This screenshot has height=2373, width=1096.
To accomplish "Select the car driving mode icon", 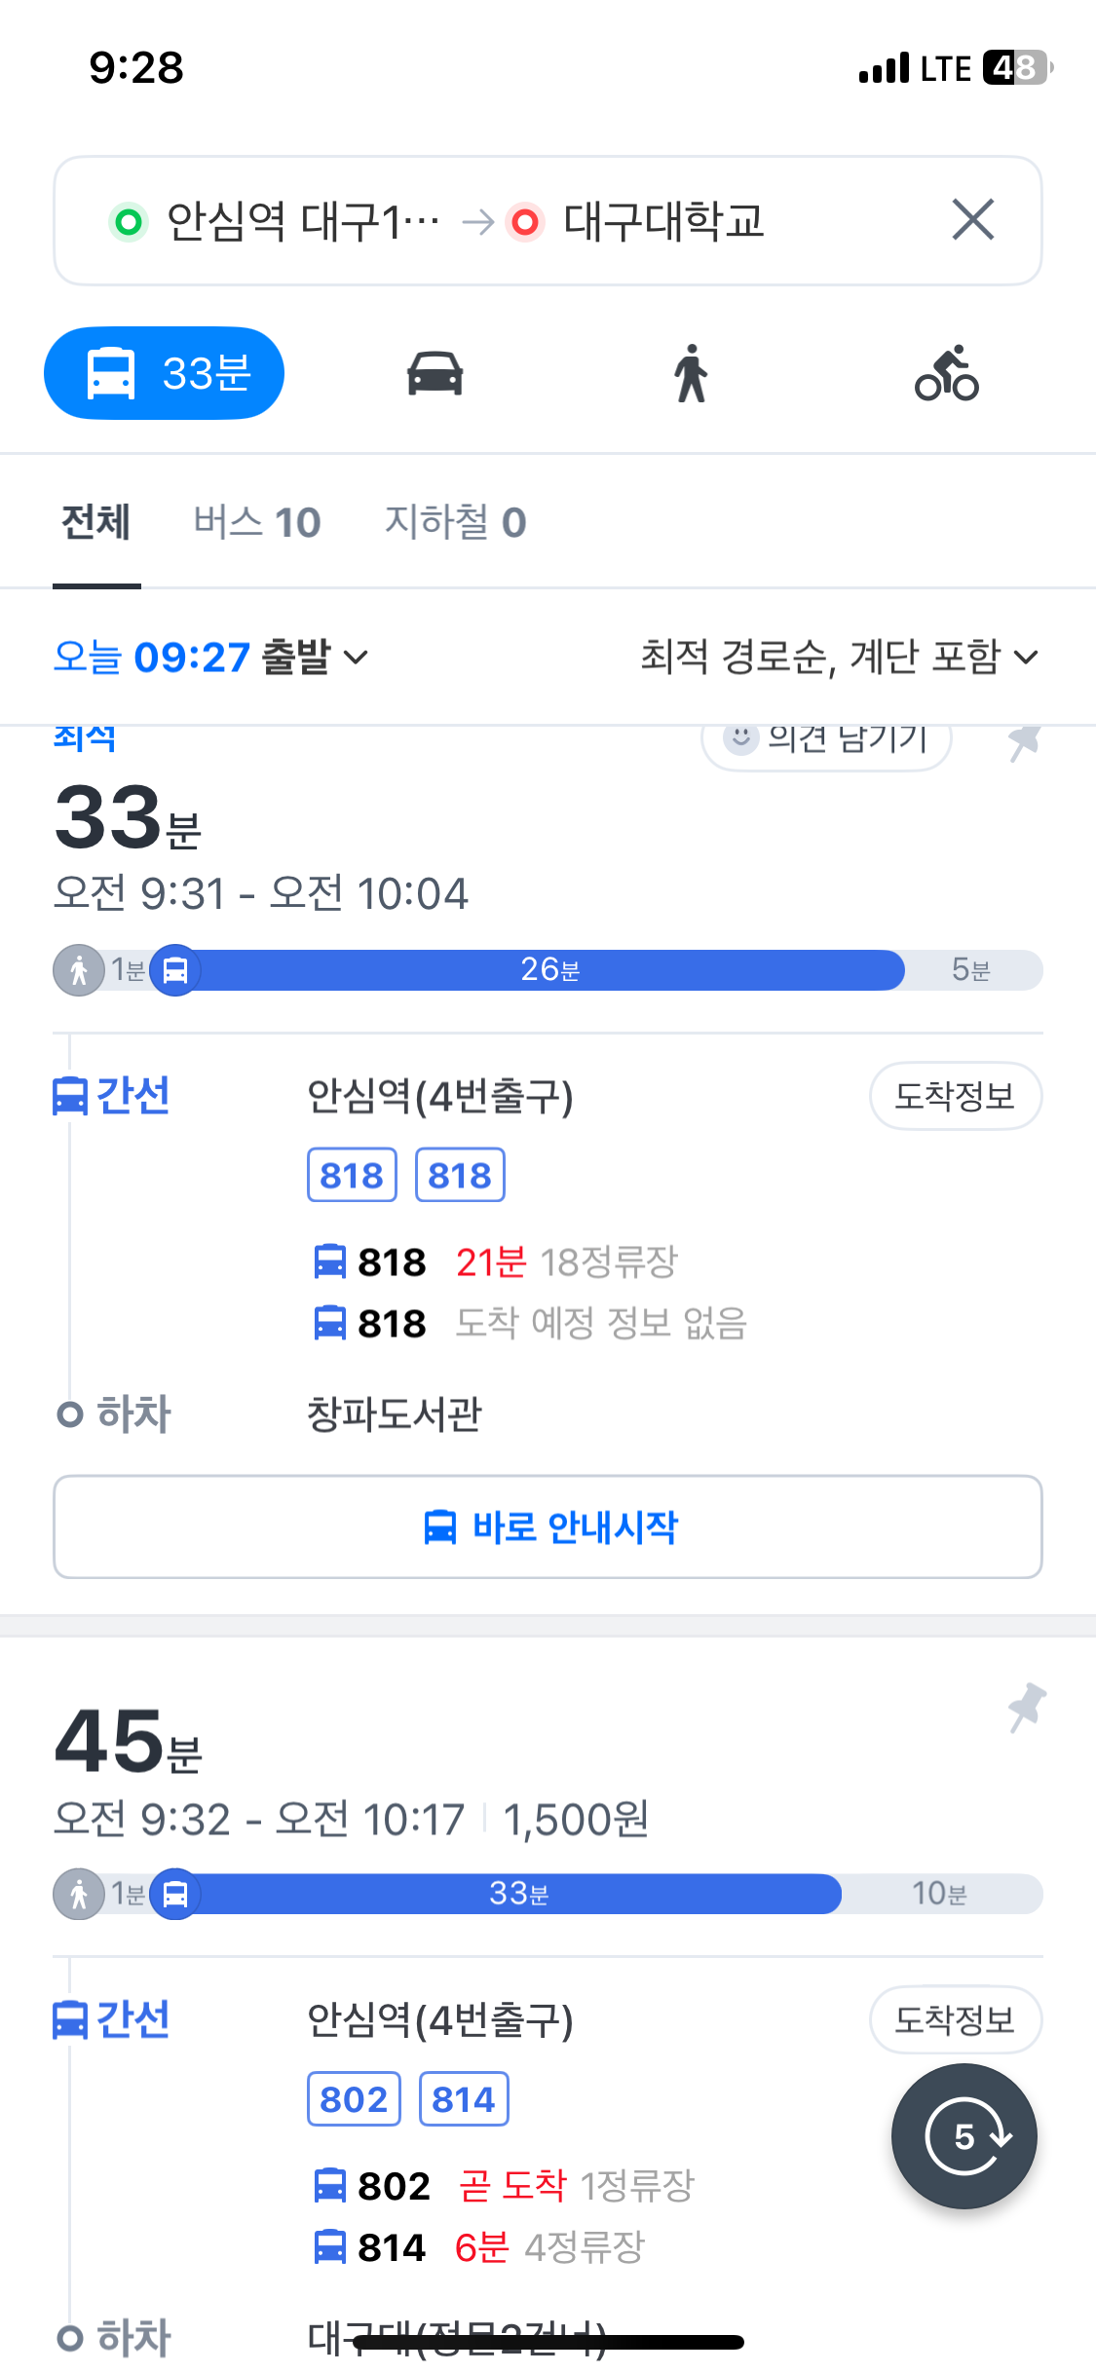I will tap(435, 373).
